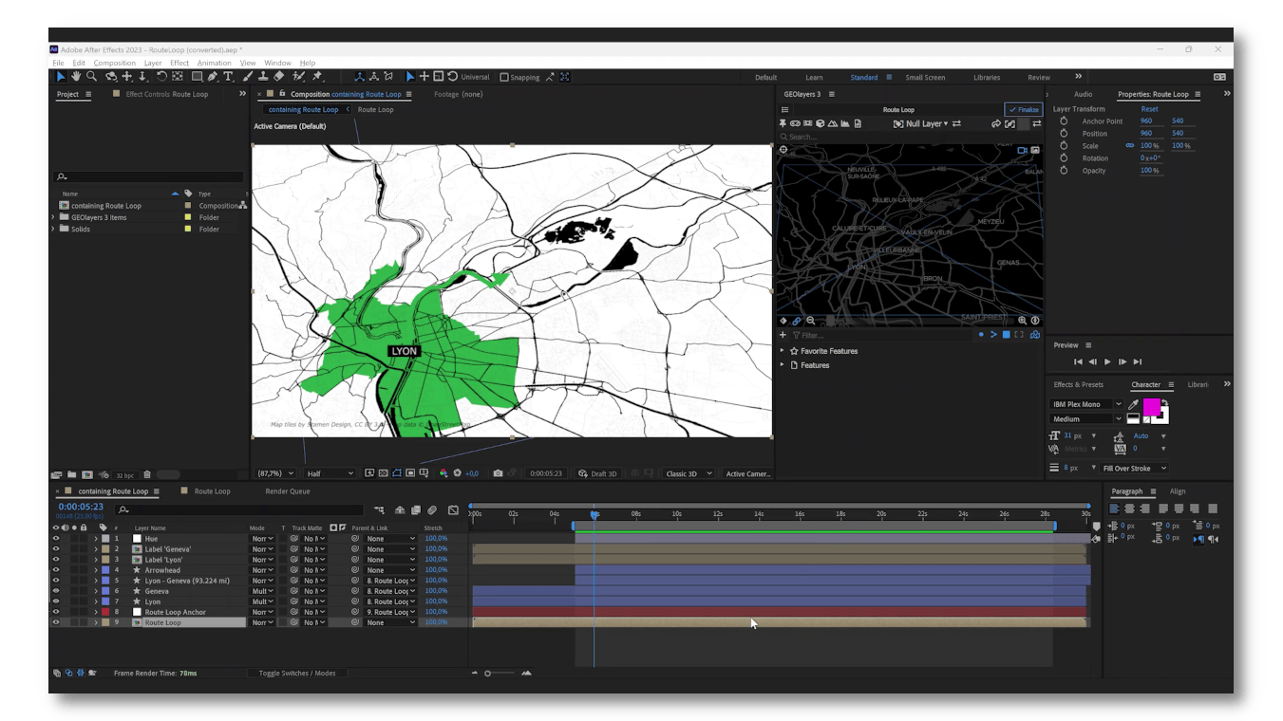Hide the Arrowhead layer with eye toggle

[x=56, y=570]
